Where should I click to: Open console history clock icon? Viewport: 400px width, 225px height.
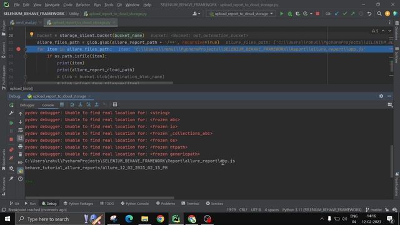coord(21,179)
